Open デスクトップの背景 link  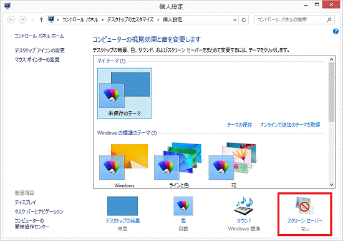pos(123,220)
